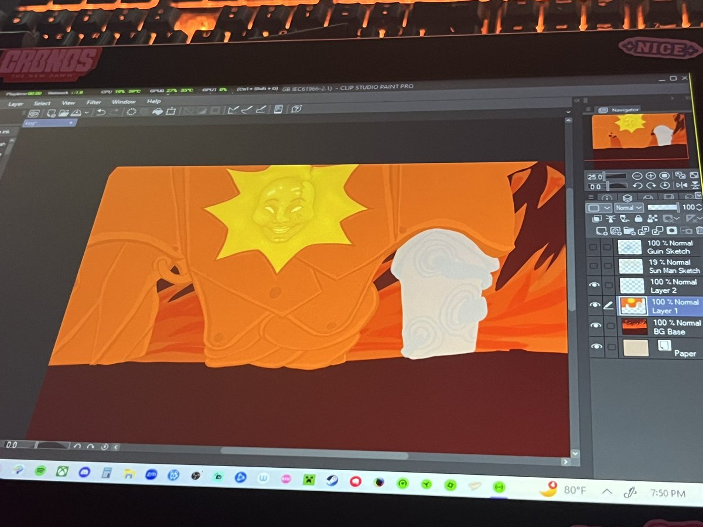Click the Undo arrow in the command bar
The image size is (703, 527).
[x=100, y=112]
